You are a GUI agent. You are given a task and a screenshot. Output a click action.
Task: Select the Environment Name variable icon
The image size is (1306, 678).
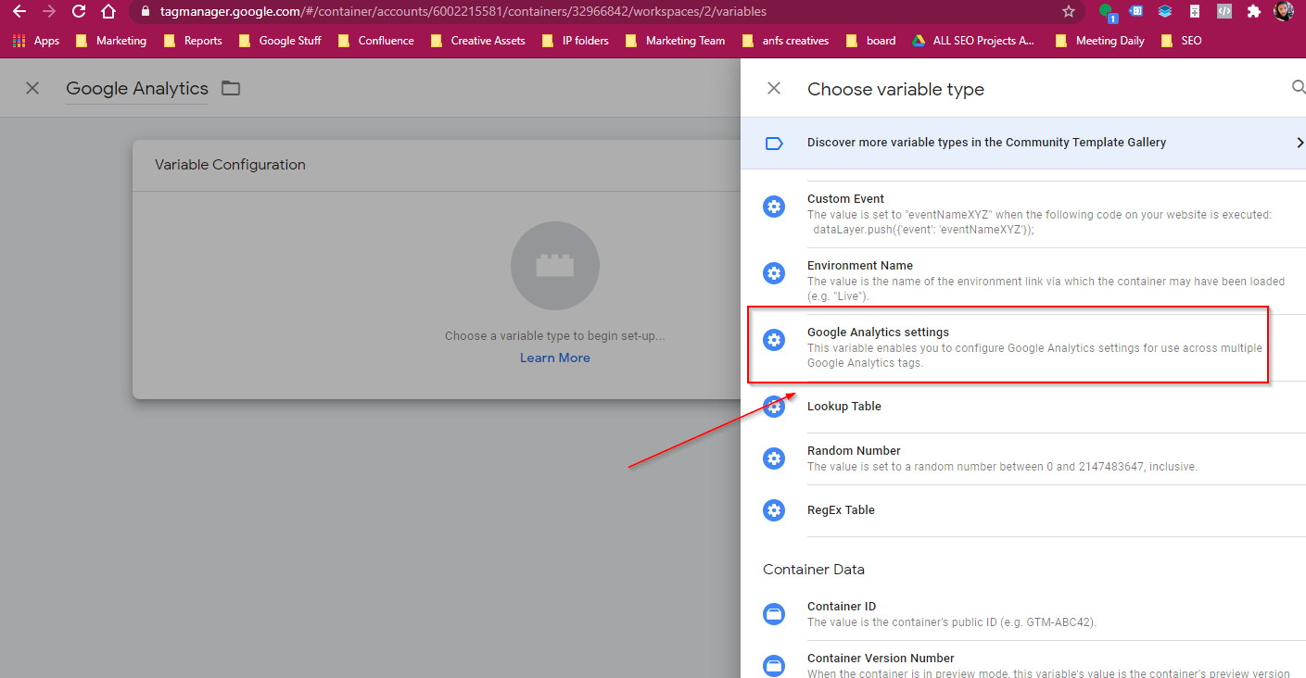774,272
